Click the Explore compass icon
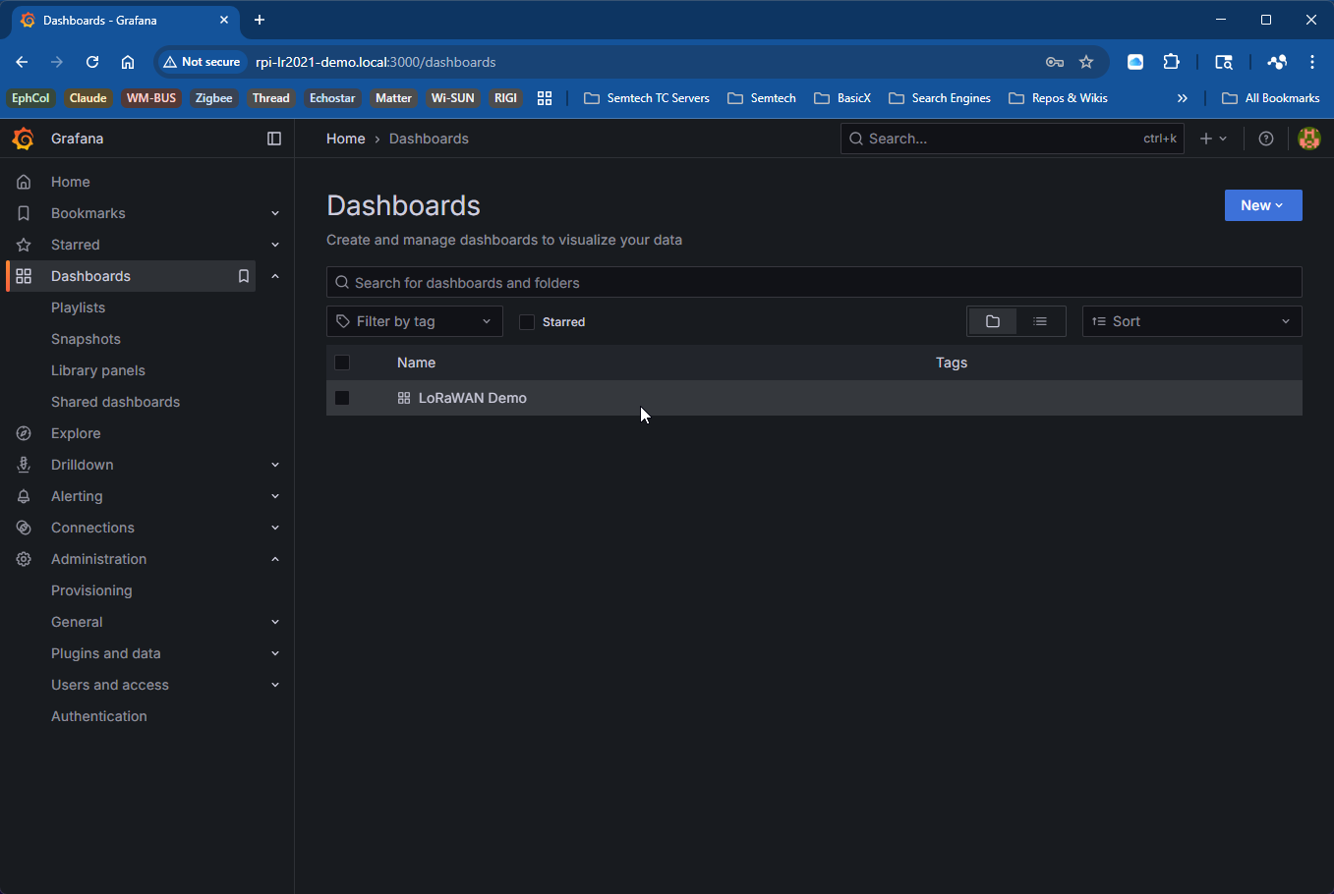1334x894 pixels. coord(24,433)
